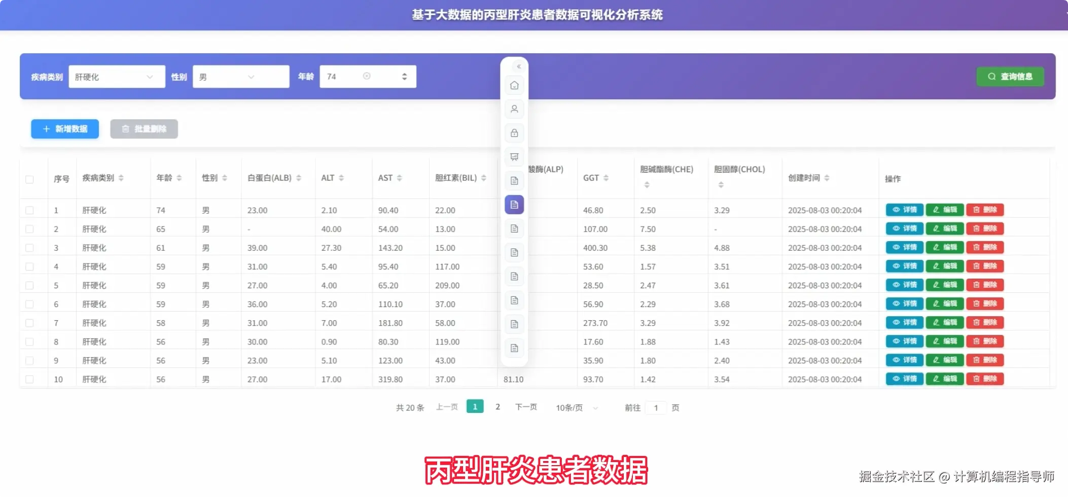Click the 查询信息 search button
Viewport: 1068px width, 497px height.
pos(1010,77)
